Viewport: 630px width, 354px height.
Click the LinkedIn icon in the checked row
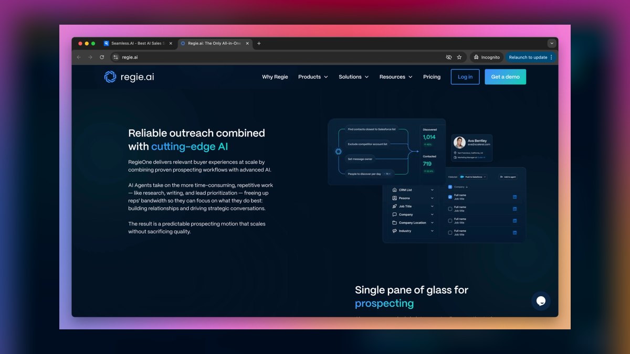coord(514,197)
